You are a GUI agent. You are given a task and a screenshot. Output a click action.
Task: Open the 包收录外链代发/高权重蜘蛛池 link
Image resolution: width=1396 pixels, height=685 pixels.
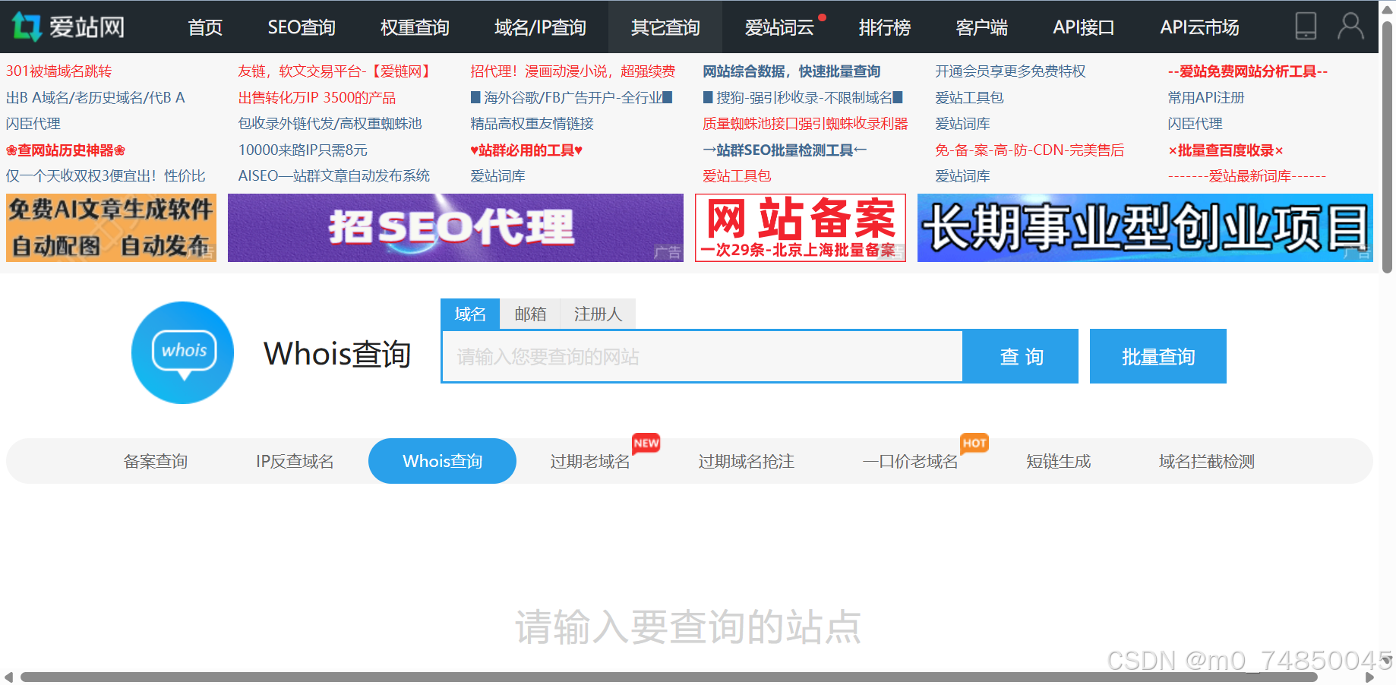point(330,123)
